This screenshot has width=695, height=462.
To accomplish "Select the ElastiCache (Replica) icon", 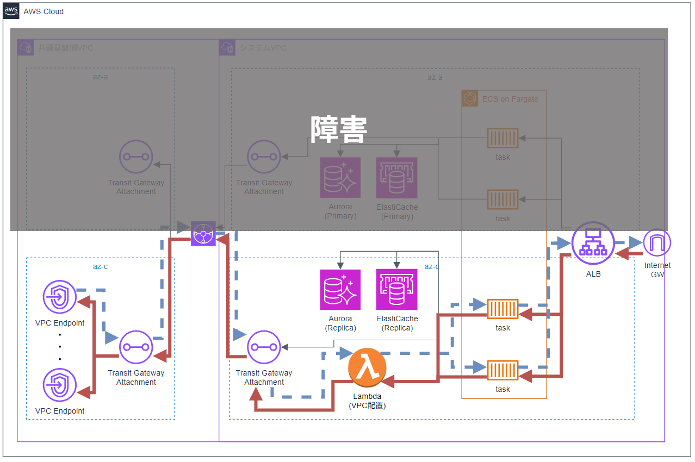I will pyautogui.click(x=397, y=290).
